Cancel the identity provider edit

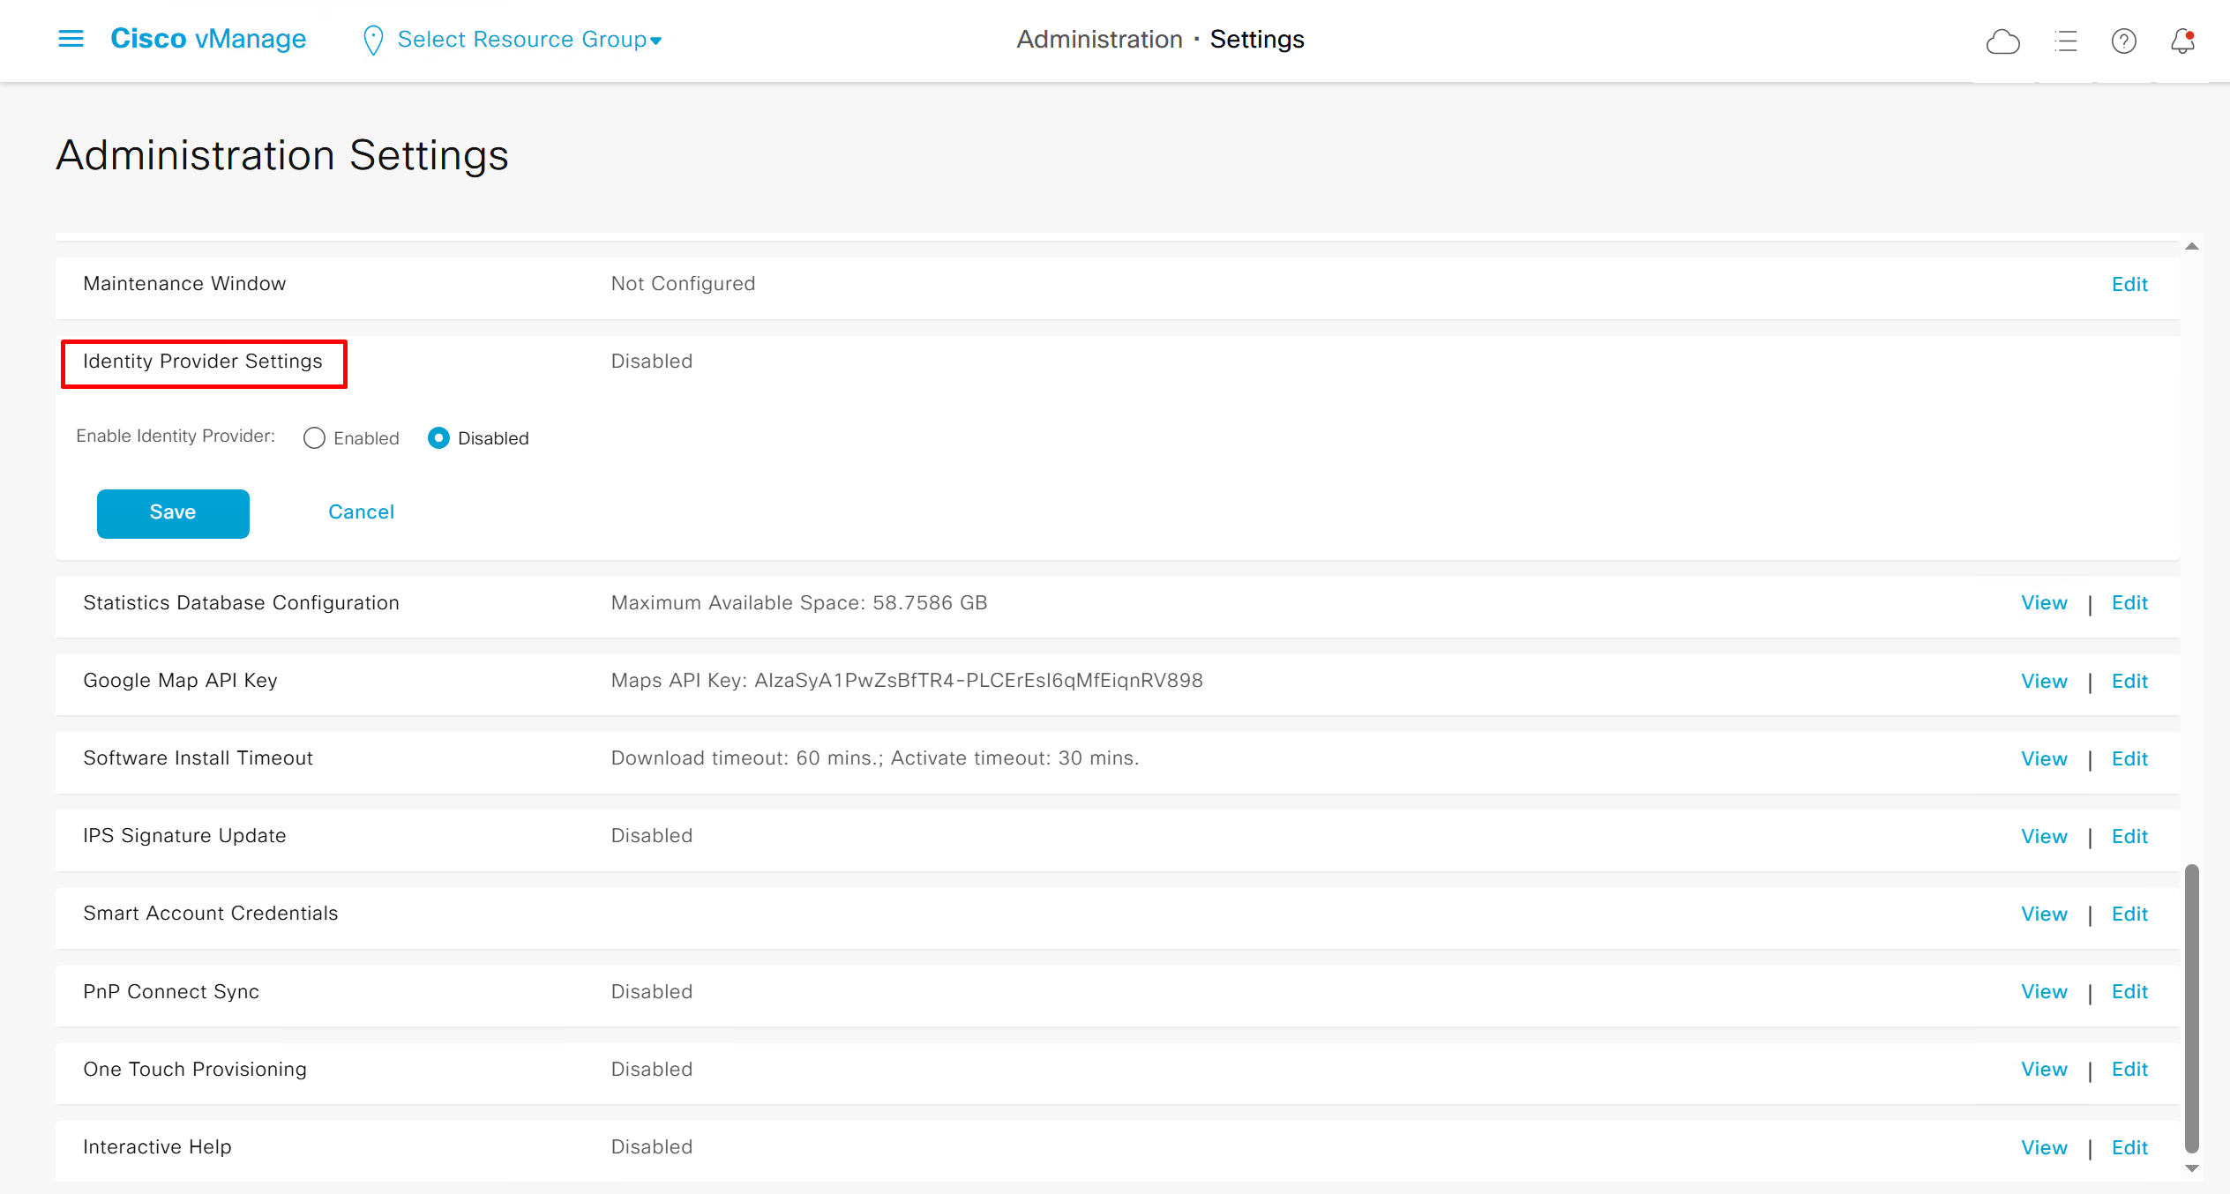click(x=361, y=512)
